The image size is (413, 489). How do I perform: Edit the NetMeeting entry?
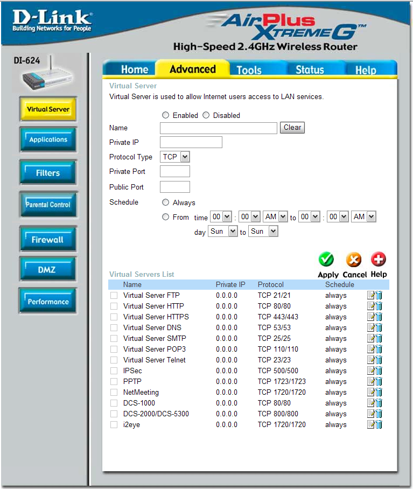click(x=370, y=392)
